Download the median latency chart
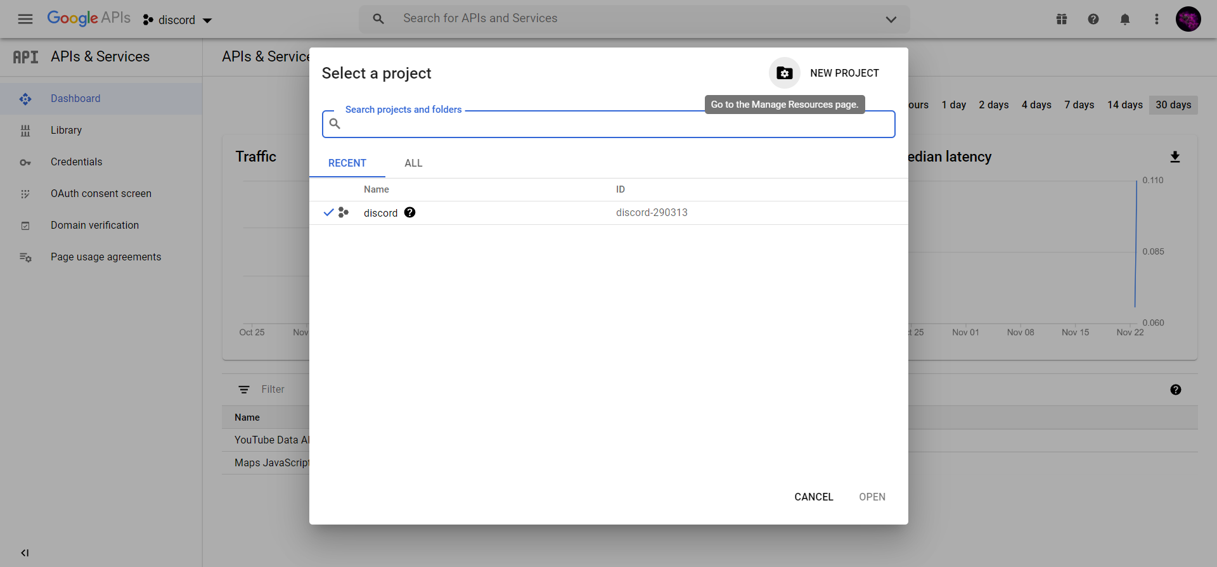The image size is (1217, 567). [x=1175, y=157]
